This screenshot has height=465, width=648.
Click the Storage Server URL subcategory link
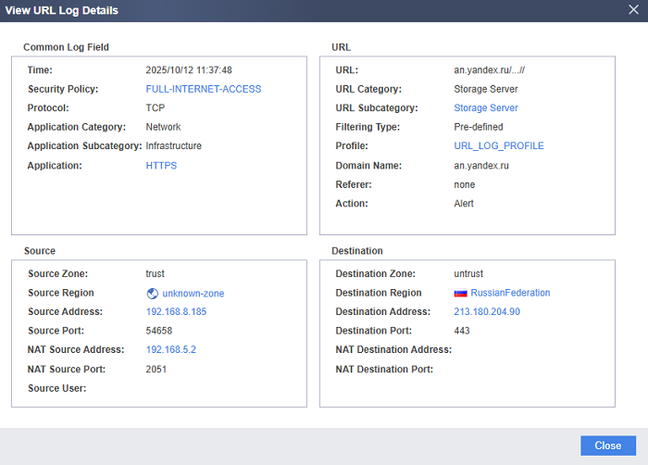tap(485, 108)
